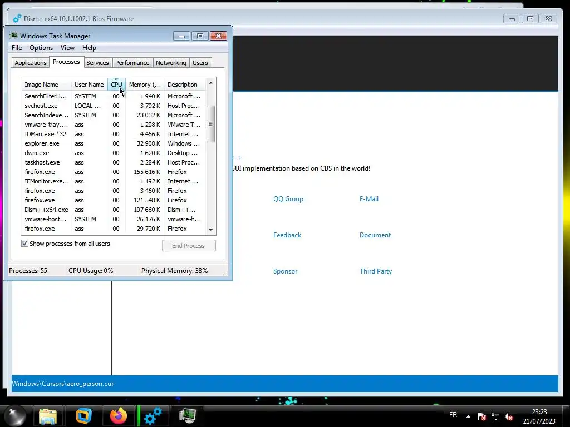Open the E-Mail link in Dism++

point(369,199)
